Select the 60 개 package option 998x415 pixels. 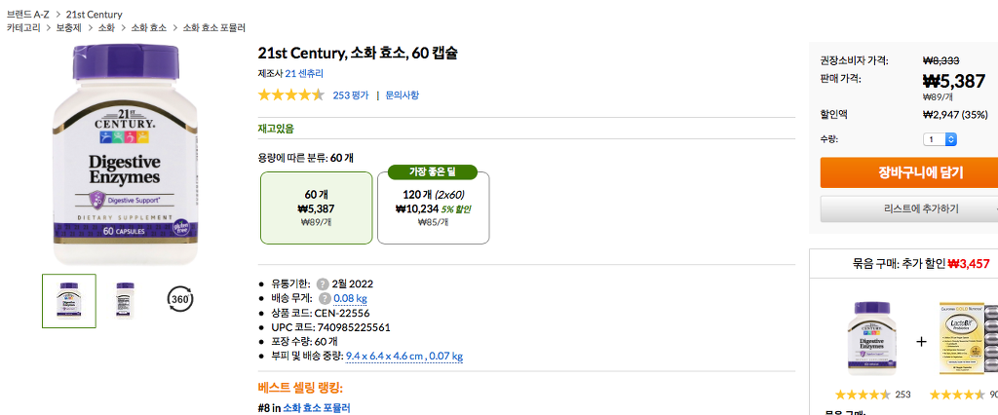[x=317, y=207]
